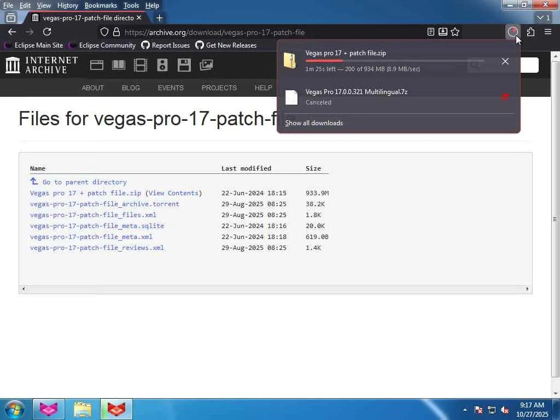Click the file listing horizontal scrollbar right arrow
The width and height of the screenshot is (560, 420).
tap(527, 289)
